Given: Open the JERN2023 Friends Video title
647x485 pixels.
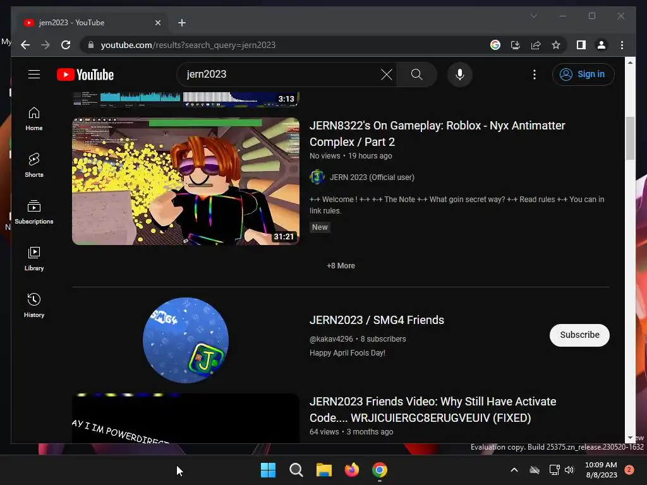Looking at the screenshot, I should [432, 409].
